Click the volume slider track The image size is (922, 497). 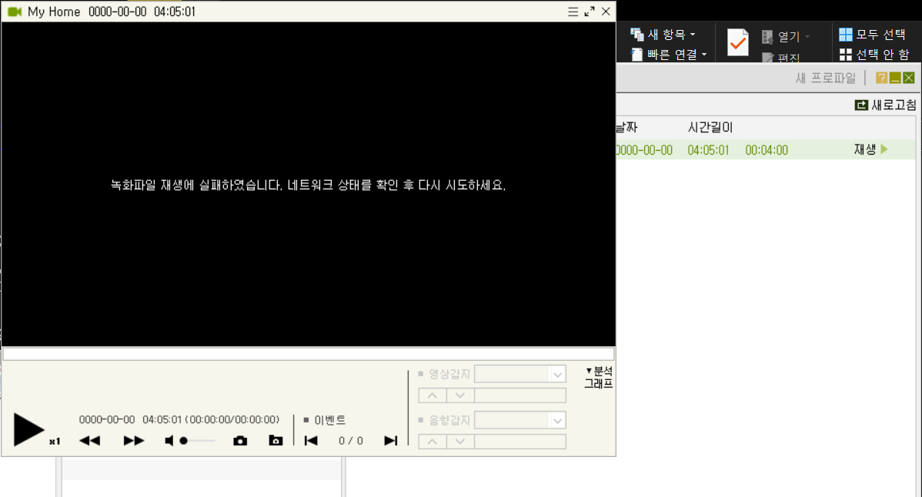197,441
